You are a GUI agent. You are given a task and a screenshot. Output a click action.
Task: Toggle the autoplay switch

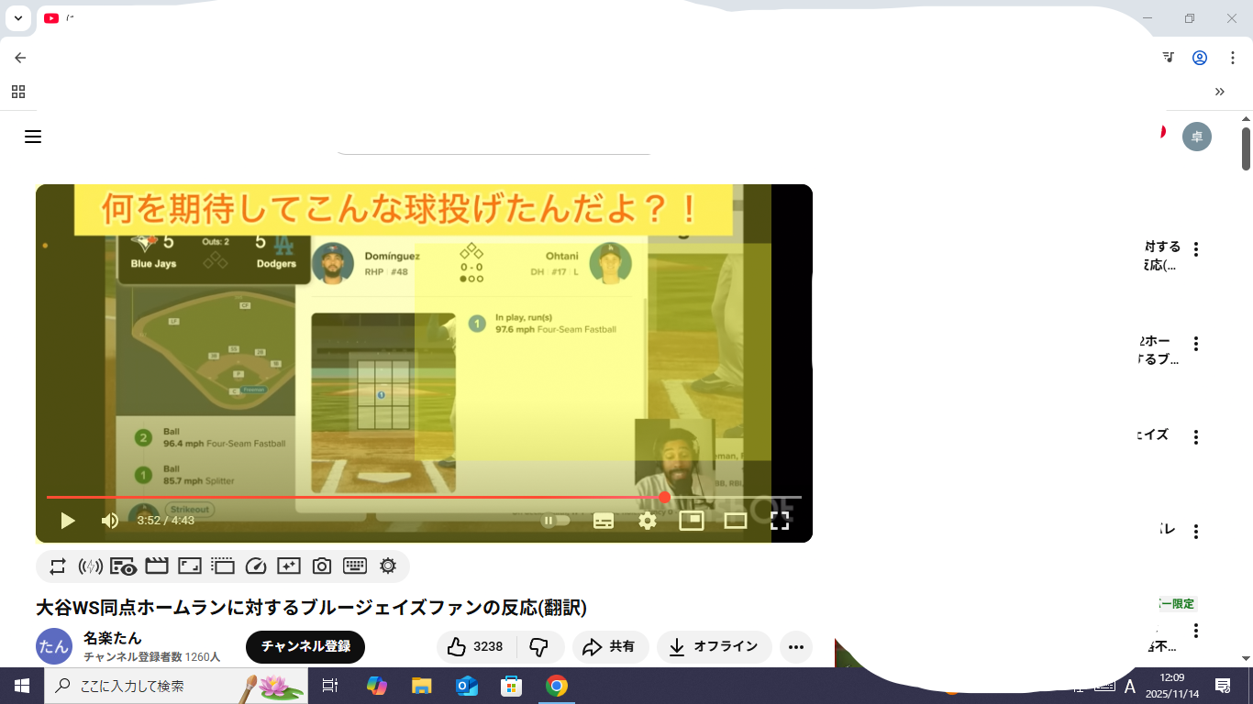point(556,521)
